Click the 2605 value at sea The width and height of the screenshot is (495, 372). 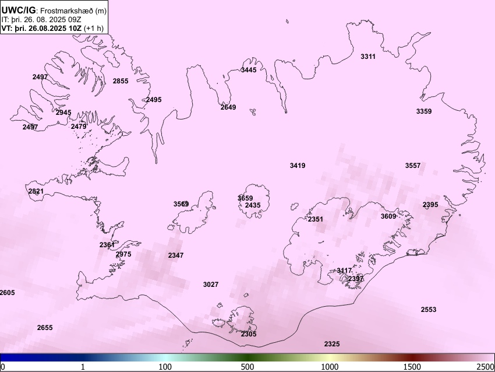pos(7,293)
